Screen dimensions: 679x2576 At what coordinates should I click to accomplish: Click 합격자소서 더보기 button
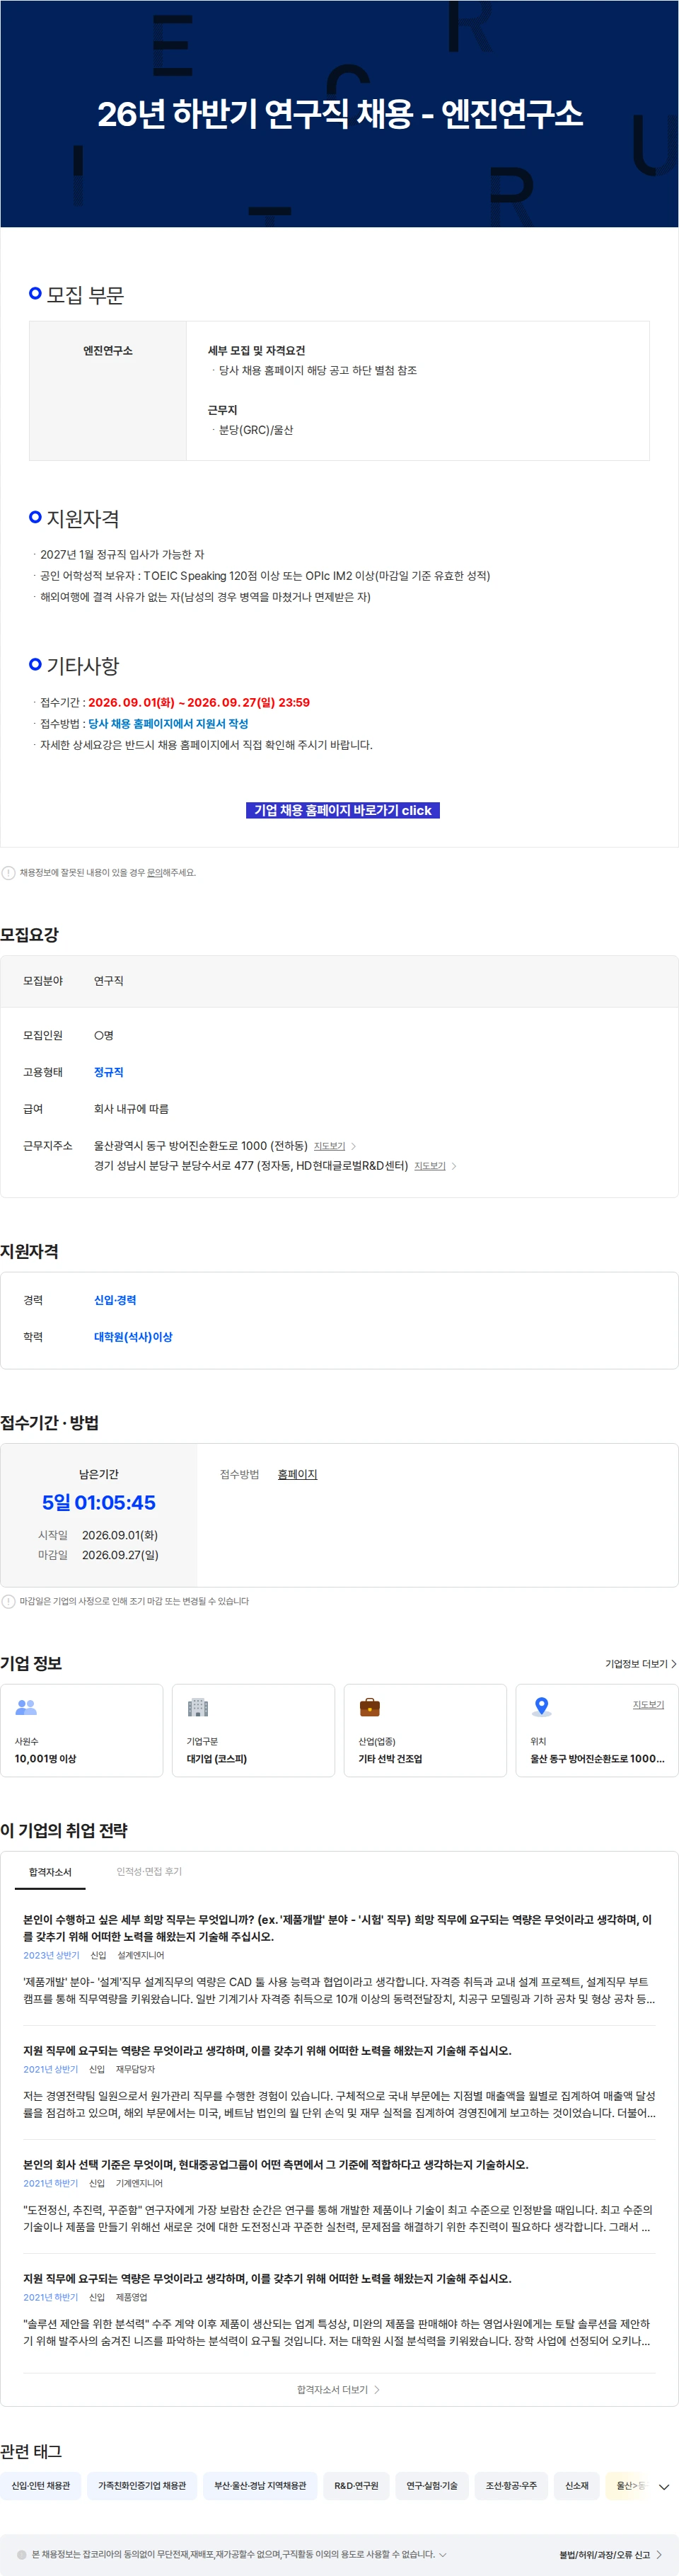pyautogui.click(x=339, y=2389)
